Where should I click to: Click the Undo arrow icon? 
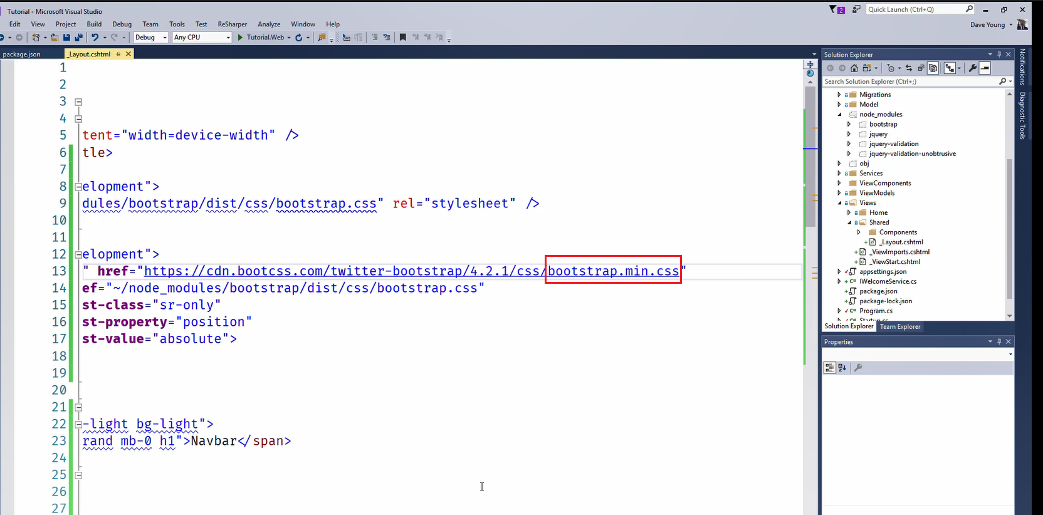pos(95,38)
